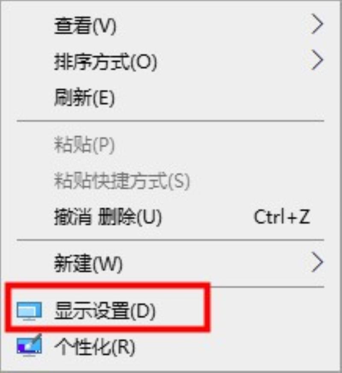Click the Ctrl+Z shortcut label
The height and width of the screenshot is (373, 342).
282,217
